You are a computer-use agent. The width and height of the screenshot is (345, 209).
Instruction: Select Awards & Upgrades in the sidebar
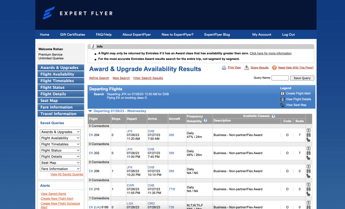pyautogui.click(x=61, y=67)
